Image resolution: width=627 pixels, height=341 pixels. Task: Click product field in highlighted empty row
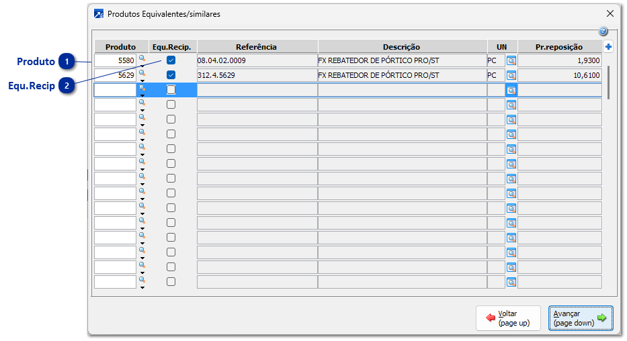(x=115, y=90)
